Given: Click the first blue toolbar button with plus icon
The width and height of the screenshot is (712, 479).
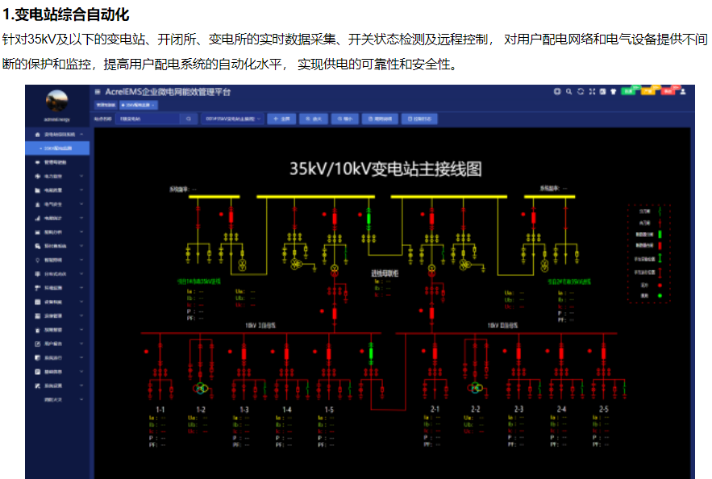Looking at the screenshot, I should [281, 119].
